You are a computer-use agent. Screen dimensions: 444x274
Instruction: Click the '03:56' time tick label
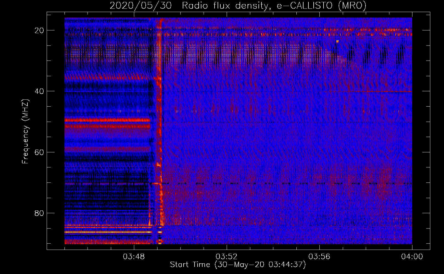coord(319,257)
